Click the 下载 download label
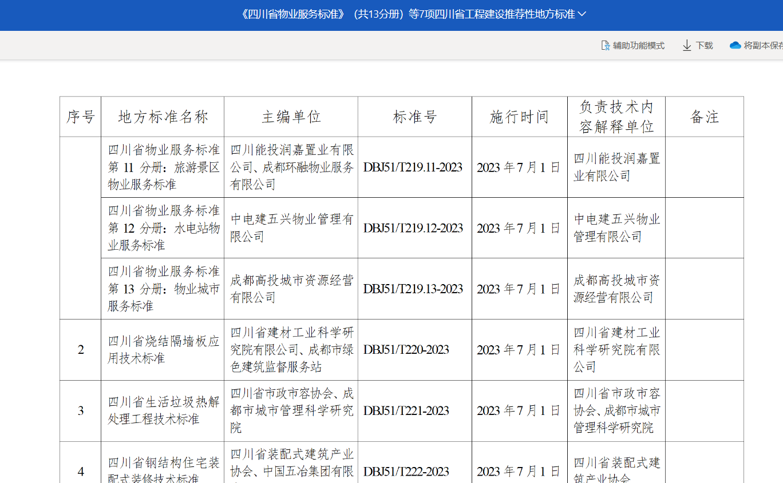The height and width of the screenshot is (483, 783). (x=704, y=45)
